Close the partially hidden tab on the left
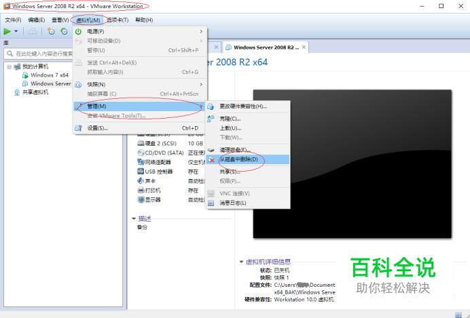This screenshot has height=318, width=470. point(216,47)
